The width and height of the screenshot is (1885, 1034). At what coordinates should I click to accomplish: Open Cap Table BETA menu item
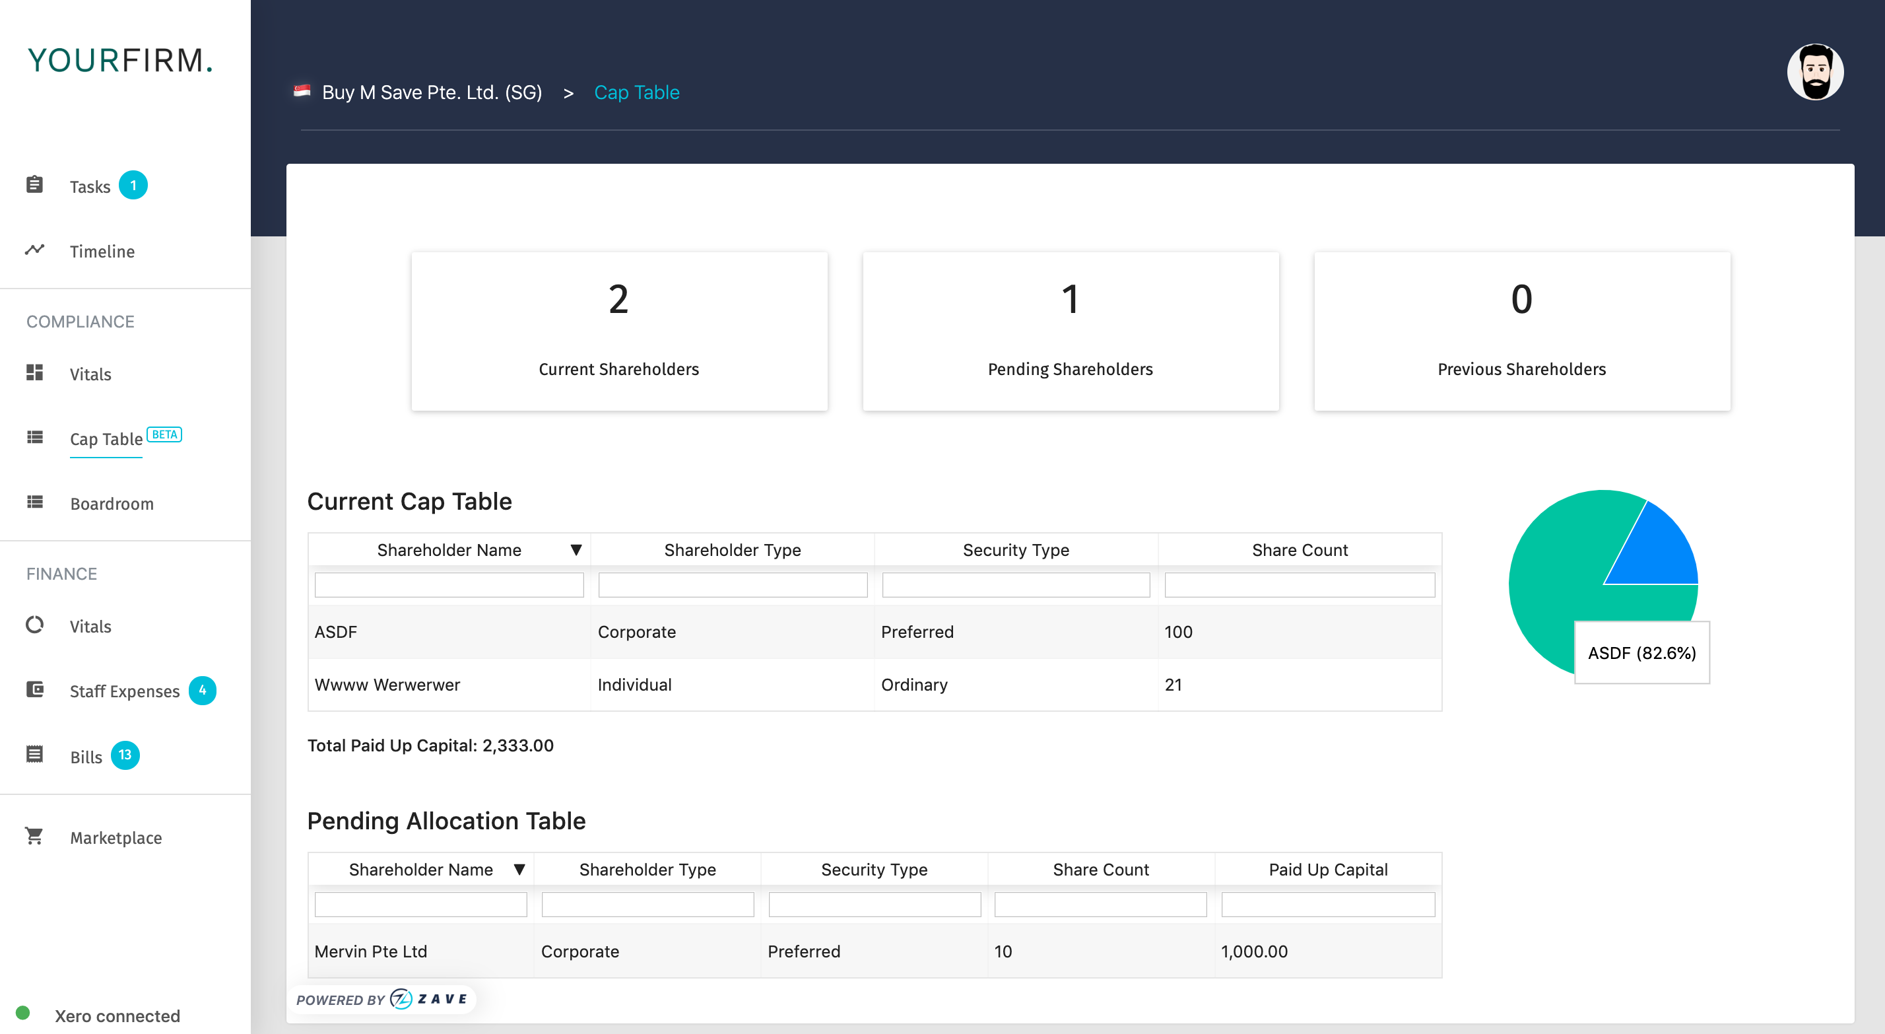pos(107,438)
